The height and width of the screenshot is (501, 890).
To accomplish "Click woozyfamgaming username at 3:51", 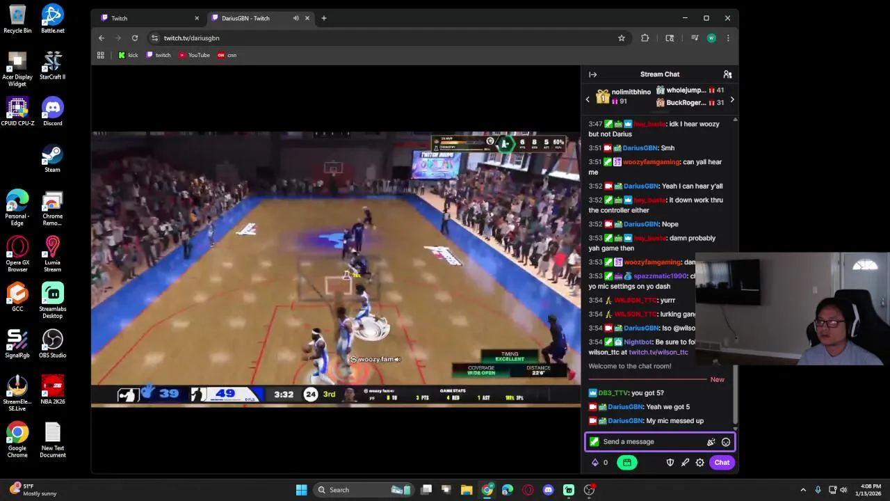I will (x=652, y=162).
